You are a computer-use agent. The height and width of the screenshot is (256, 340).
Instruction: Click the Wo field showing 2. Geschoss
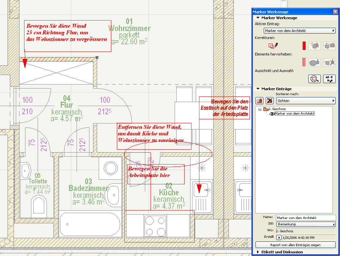click(306, 231)
